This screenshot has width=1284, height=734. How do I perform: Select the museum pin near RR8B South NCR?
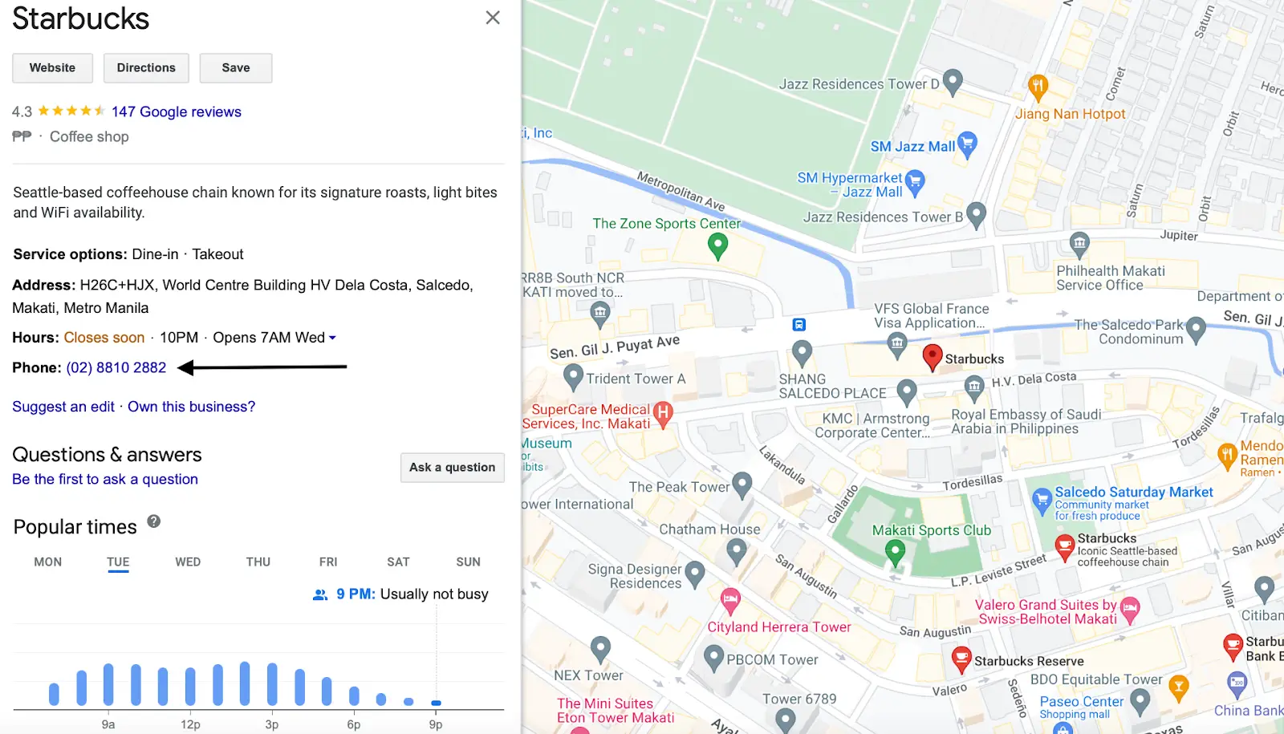coord(599,314)
